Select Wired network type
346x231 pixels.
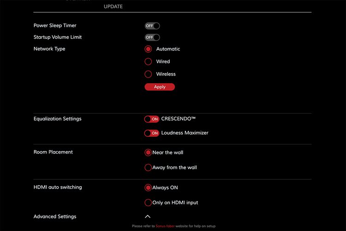149,61
